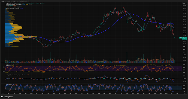Screen dimensions: 188x99
Task: Select the MACD indicator legend label
Action: coord(13,75)
